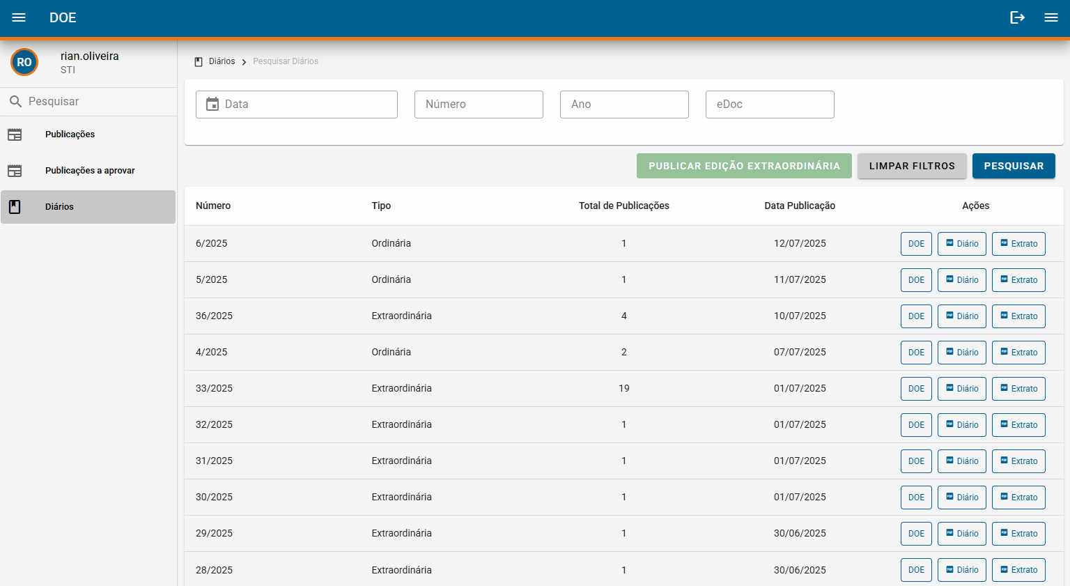Select the 19 total publications cell
The width and height of the screenshot is (1070, 586).
point(624,388)
